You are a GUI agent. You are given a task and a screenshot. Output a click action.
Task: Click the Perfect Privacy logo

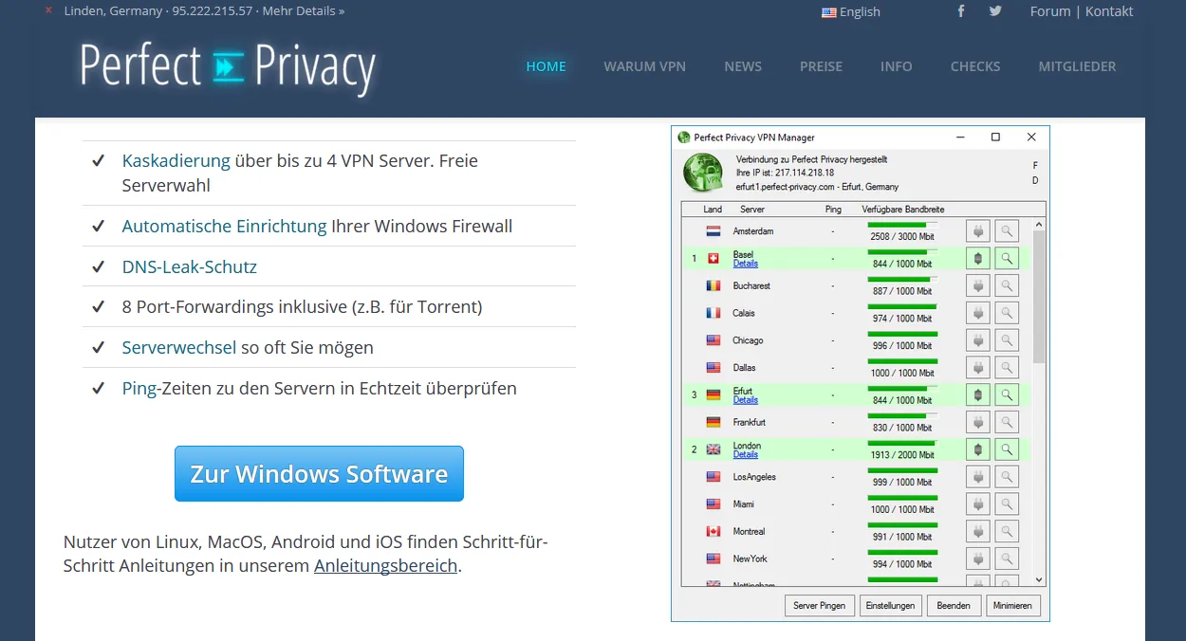228,66
